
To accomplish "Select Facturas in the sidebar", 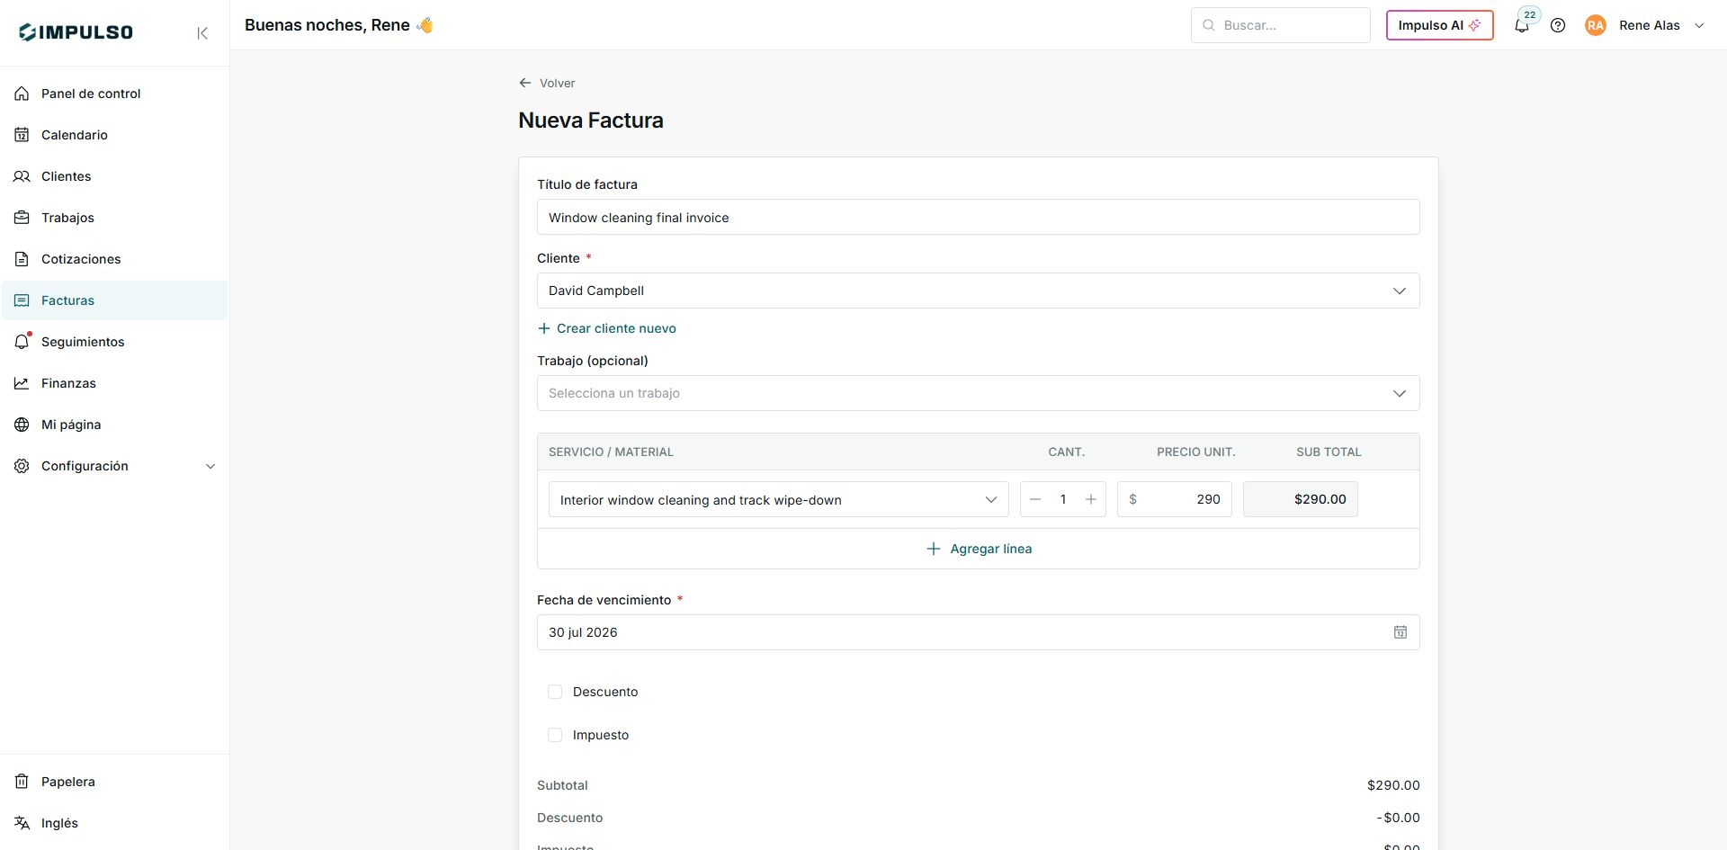I will 114,300.
